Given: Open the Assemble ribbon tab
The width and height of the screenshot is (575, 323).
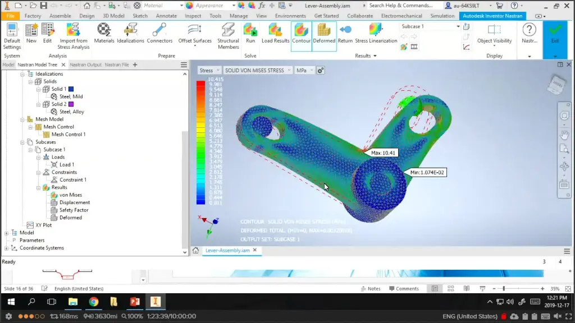Looking at the screenshot, I should (60, 16).
